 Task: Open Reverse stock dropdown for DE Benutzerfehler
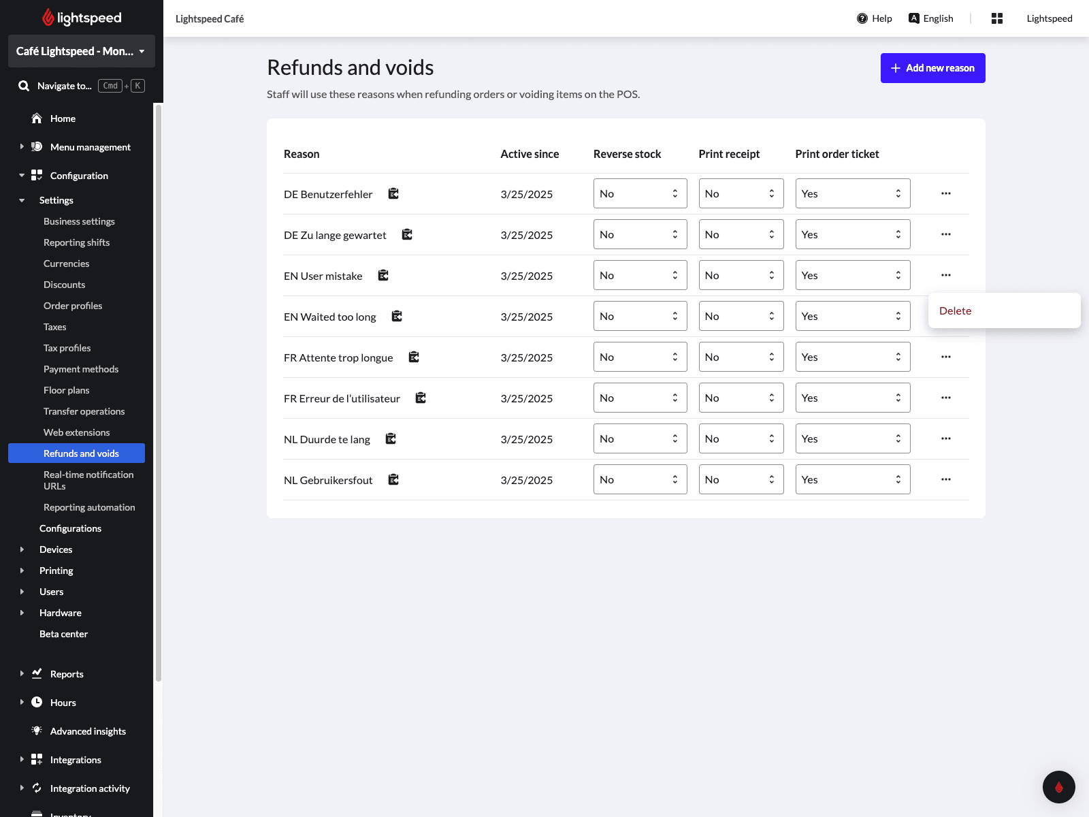[x=639, y=194]
